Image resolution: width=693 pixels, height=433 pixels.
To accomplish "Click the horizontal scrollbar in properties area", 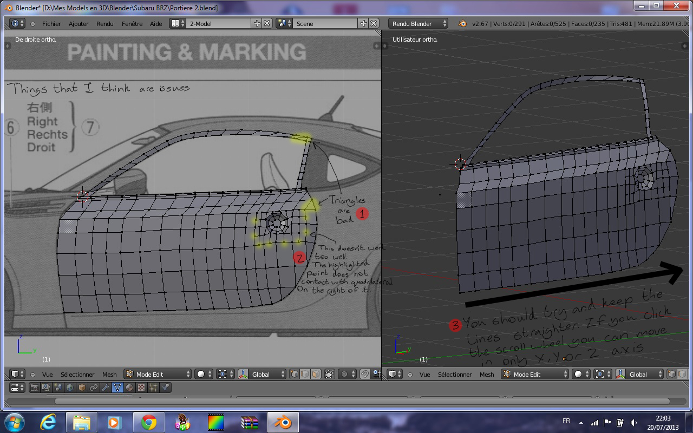I will (x=362, y=402).
